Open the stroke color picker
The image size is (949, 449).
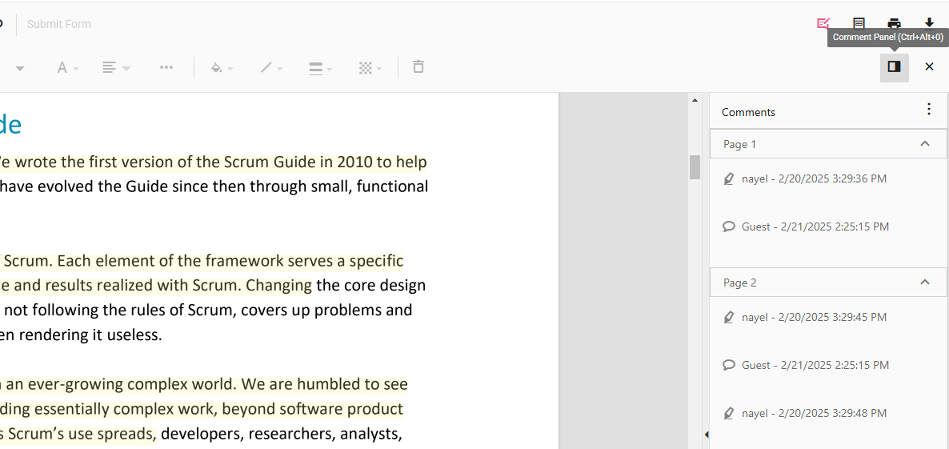272,68
